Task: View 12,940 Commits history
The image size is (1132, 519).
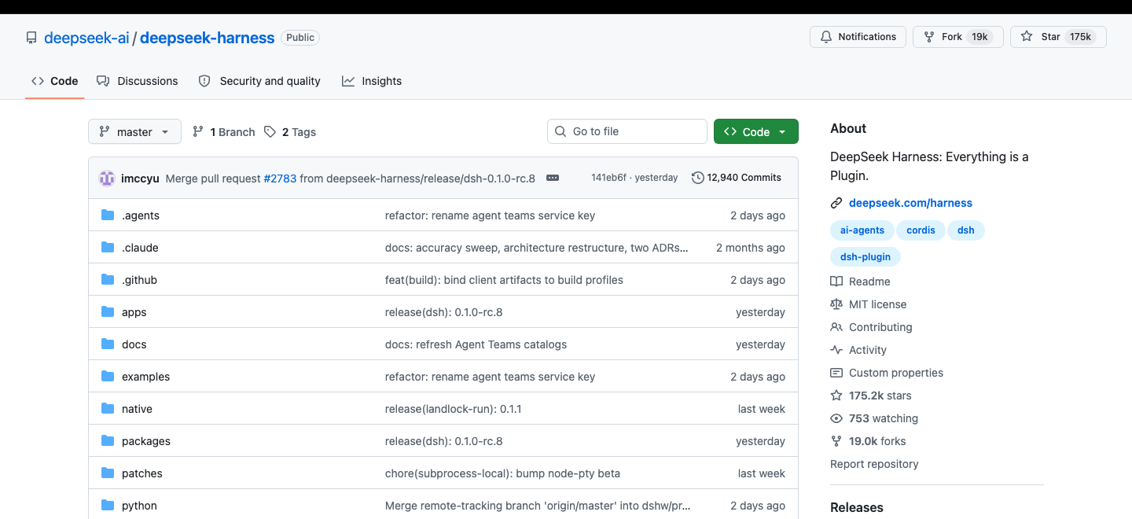Action: tap(737, 178)
